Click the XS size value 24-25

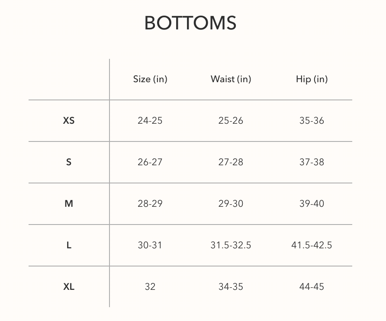point(150,121)
